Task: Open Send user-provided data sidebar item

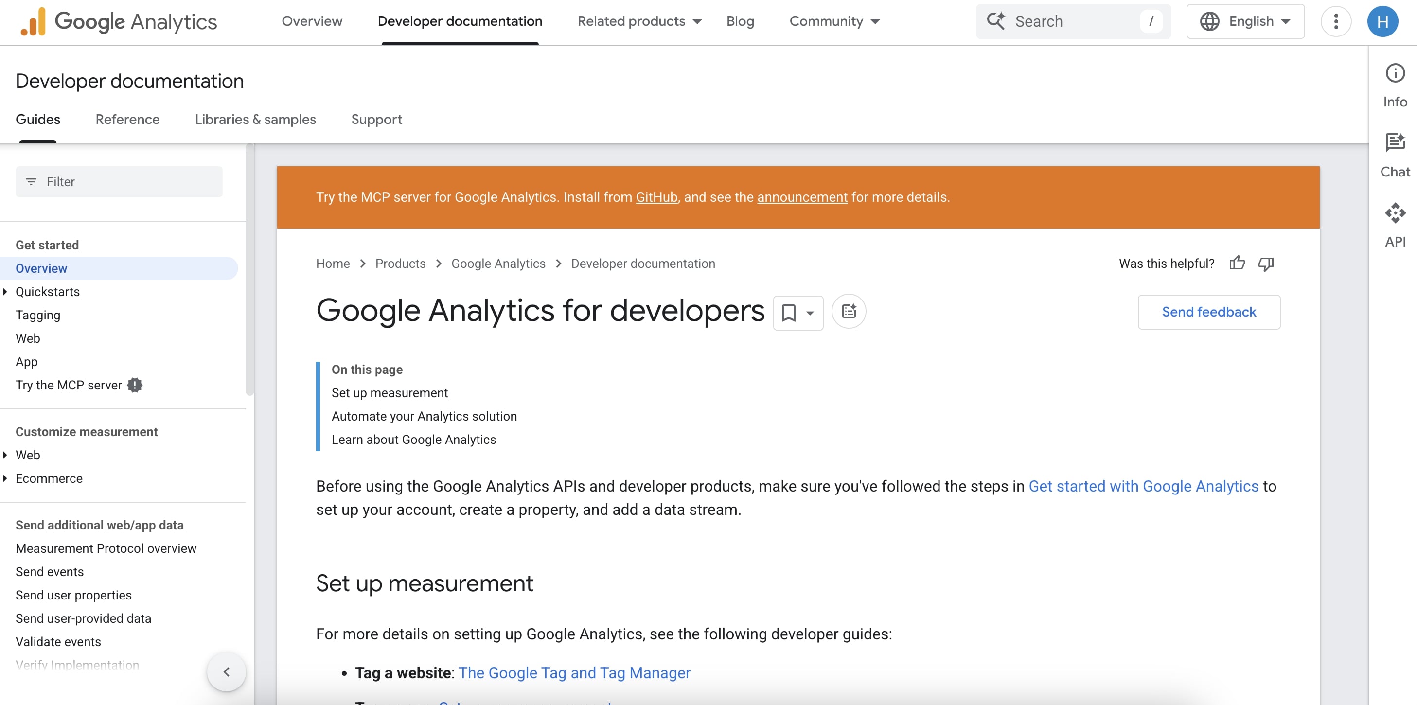Action: point(83,618)
